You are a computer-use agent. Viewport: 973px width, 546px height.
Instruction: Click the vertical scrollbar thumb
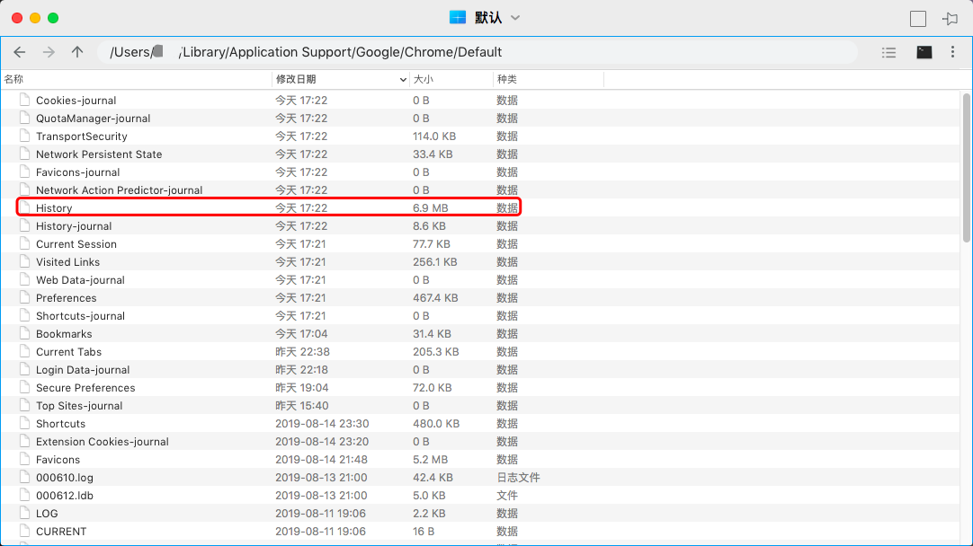966,167
